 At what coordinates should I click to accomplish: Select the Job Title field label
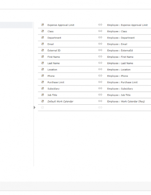point(52,95)
